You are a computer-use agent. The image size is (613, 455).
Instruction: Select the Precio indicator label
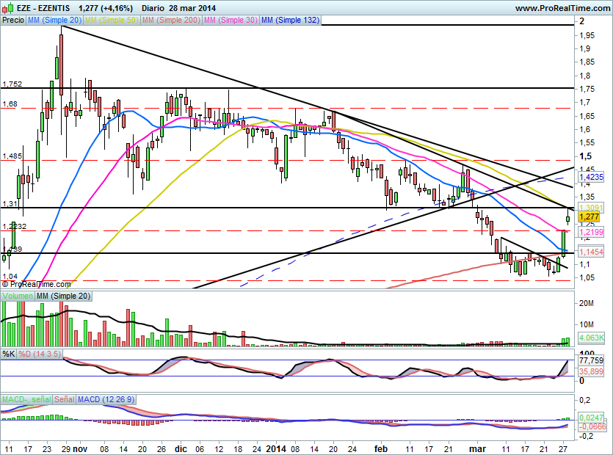pyautogui.click(x=13, y=20)
